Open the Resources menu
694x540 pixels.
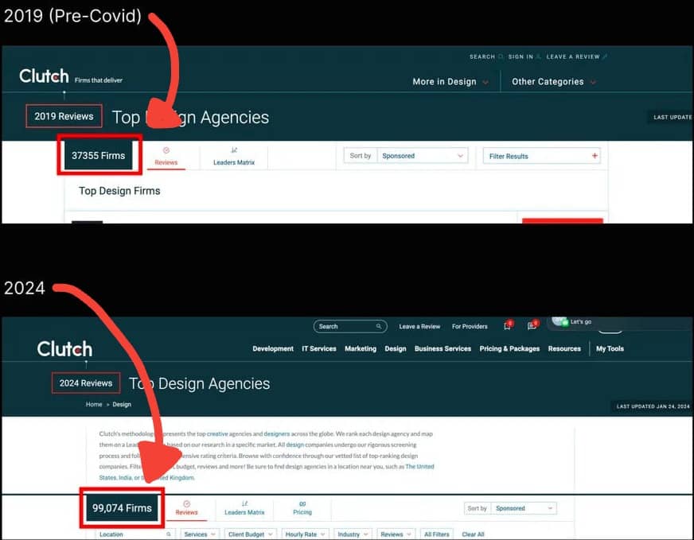[564, 348]
